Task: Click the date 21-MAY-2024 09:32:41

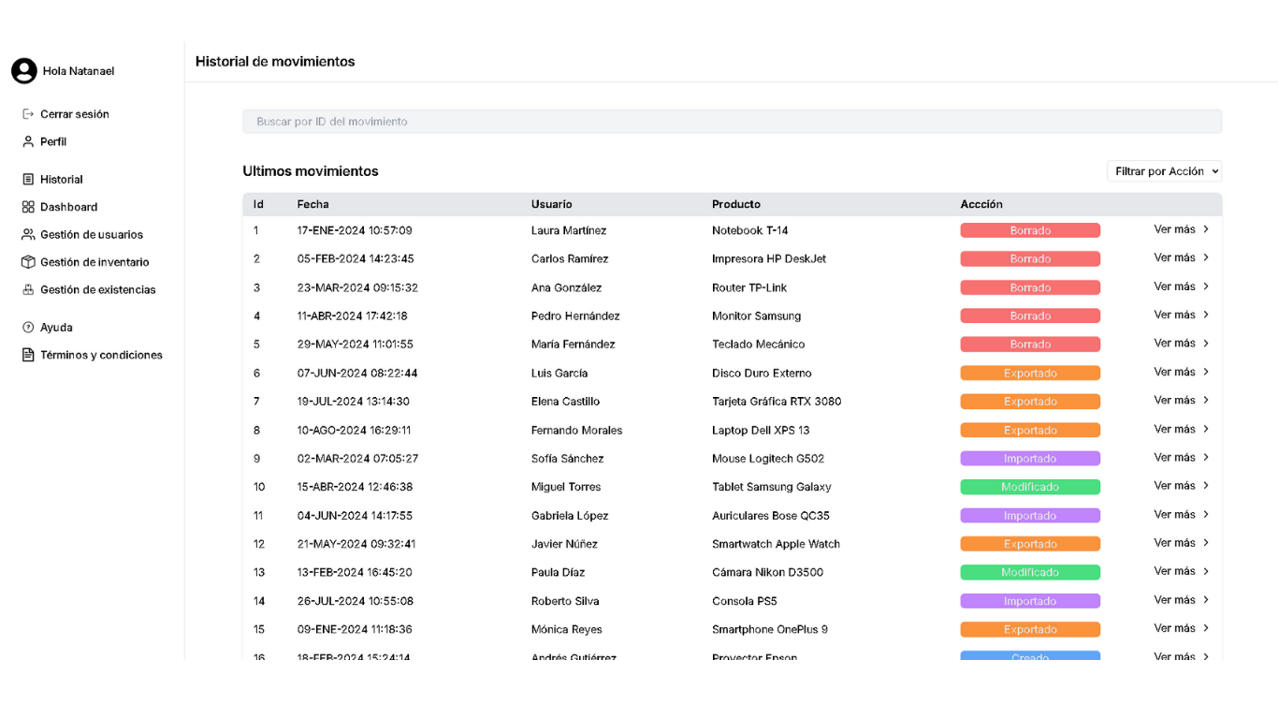Action: pos(356,544)
